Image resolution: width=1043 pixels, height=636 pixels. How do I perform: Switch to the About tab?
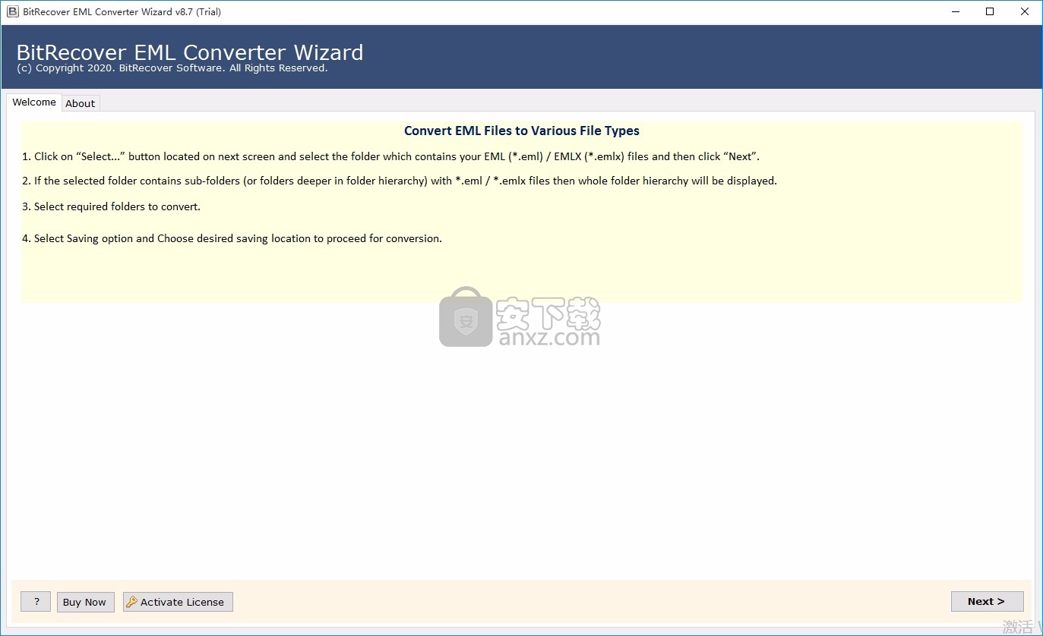(x=80, y=103)
